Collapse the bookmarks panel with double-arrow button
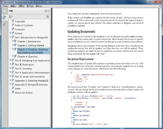163x129 pixels. [46, 11]
